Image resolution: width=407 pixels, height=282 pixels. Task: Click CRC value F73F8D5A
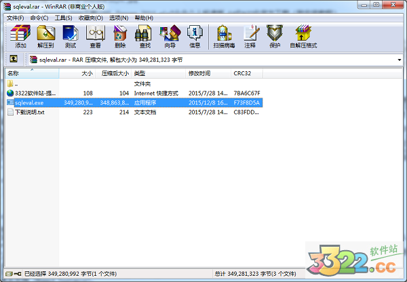[247, 103]
